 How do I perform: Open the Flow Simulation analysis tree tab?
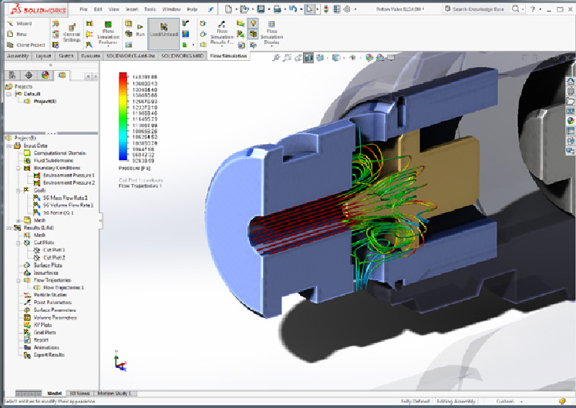coord(62,75)
